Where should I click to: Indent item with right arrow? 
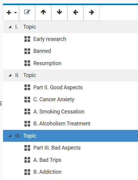(x=92, y=12)
